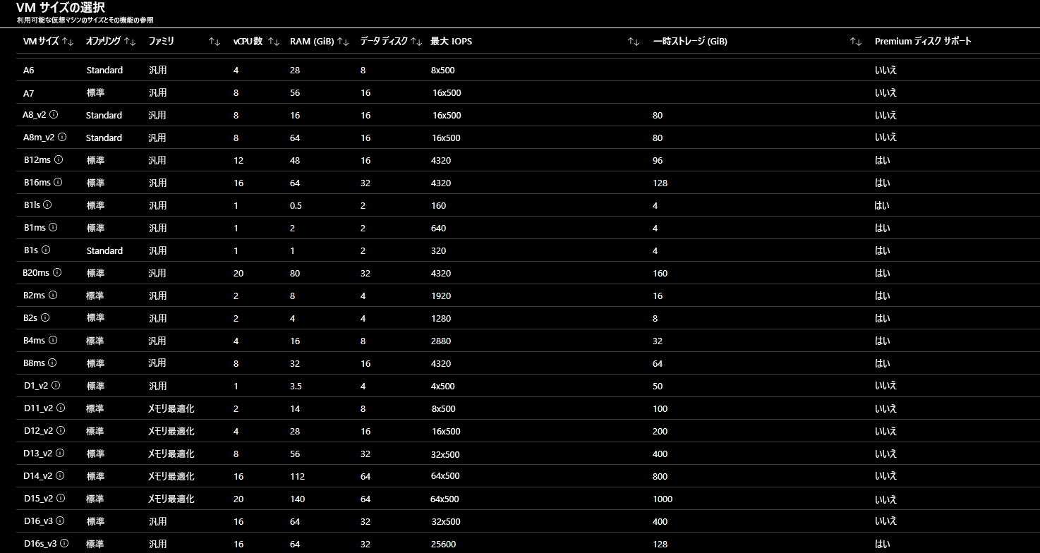Screen dimensions: 1040x553
Task: Click max IOPS 25600 in D16s_v3 row
Action: tap(444, 544)
